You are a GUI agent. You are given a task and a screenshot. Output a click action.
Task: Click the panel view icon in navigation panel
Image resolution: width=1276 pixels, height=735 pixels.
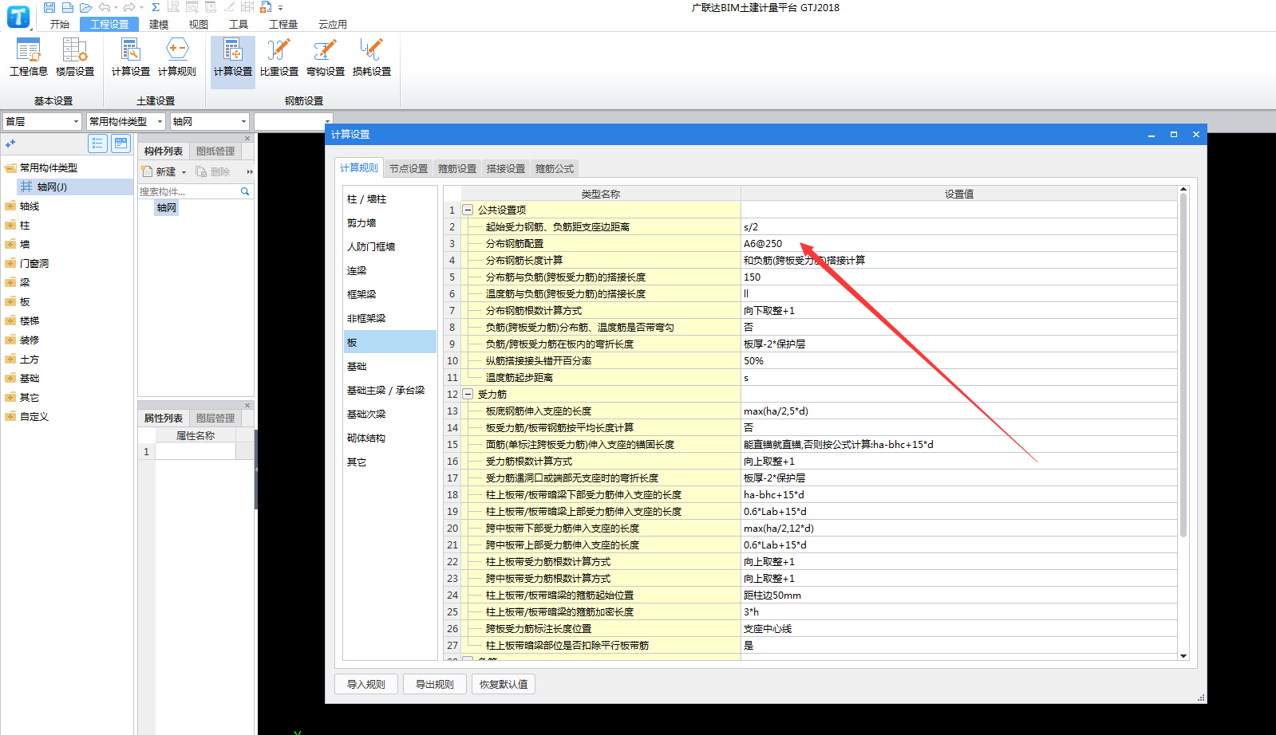pyautogui.click(x=121, y=143)
